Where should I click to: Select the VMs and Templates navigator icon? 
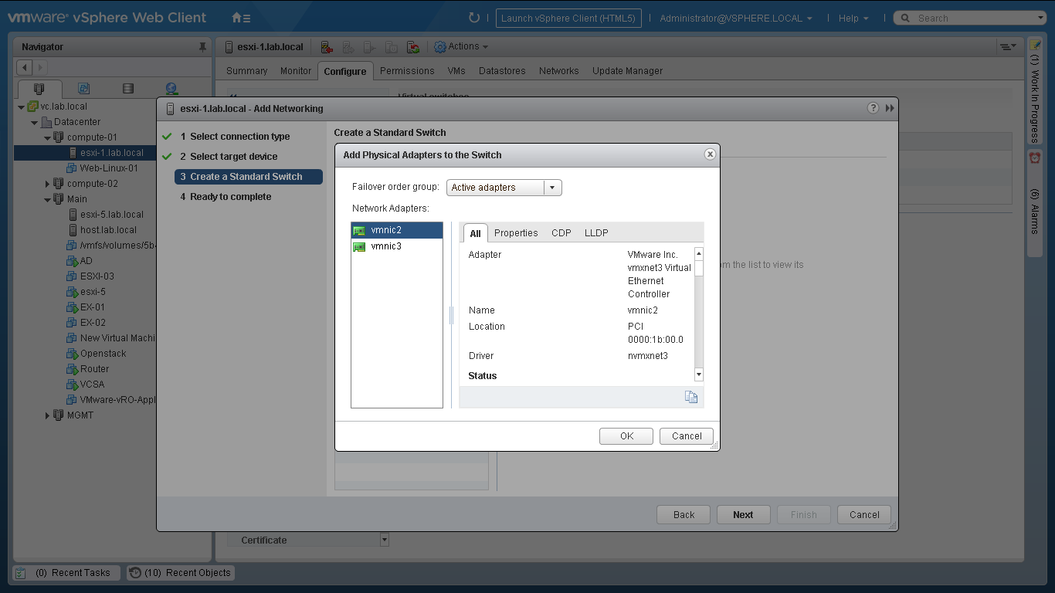(x=83, y=89)
